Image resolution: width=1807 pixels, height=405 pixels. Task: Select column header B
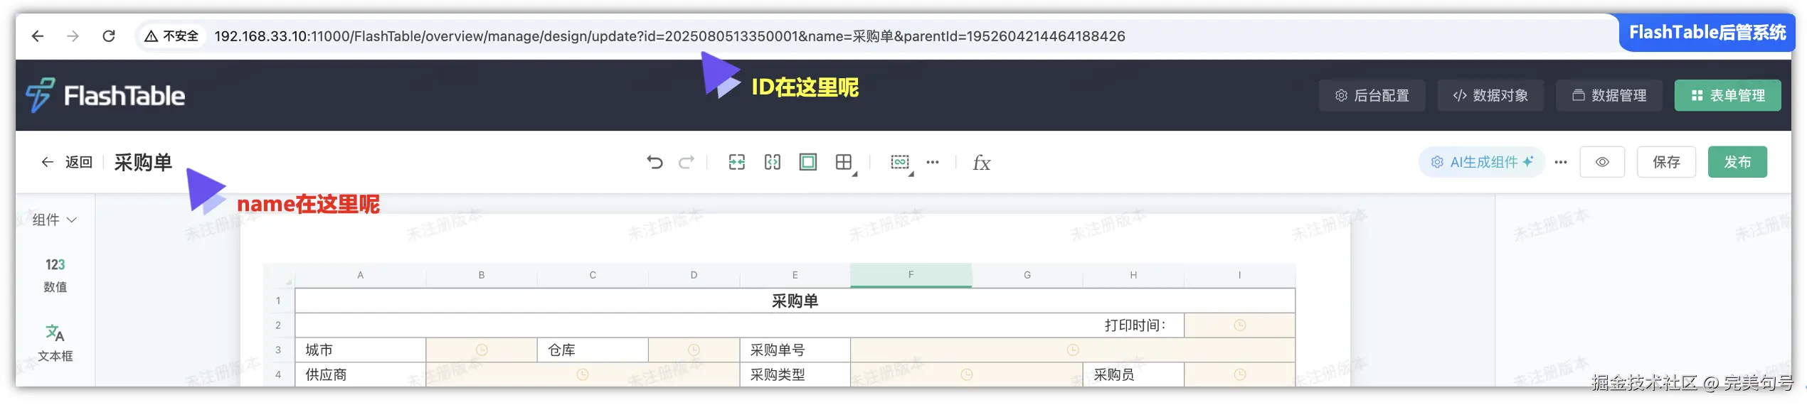coord(482,275)
